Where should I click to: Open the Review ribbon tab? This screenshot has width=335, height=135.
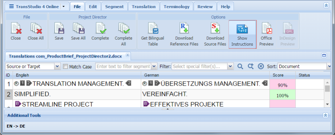(205, 7)
